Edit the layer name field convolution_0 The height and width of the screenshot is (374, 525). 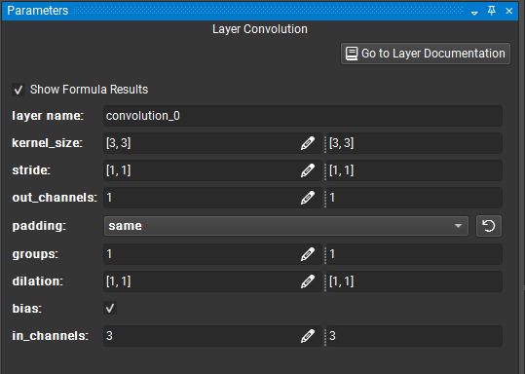click(303, 116)
